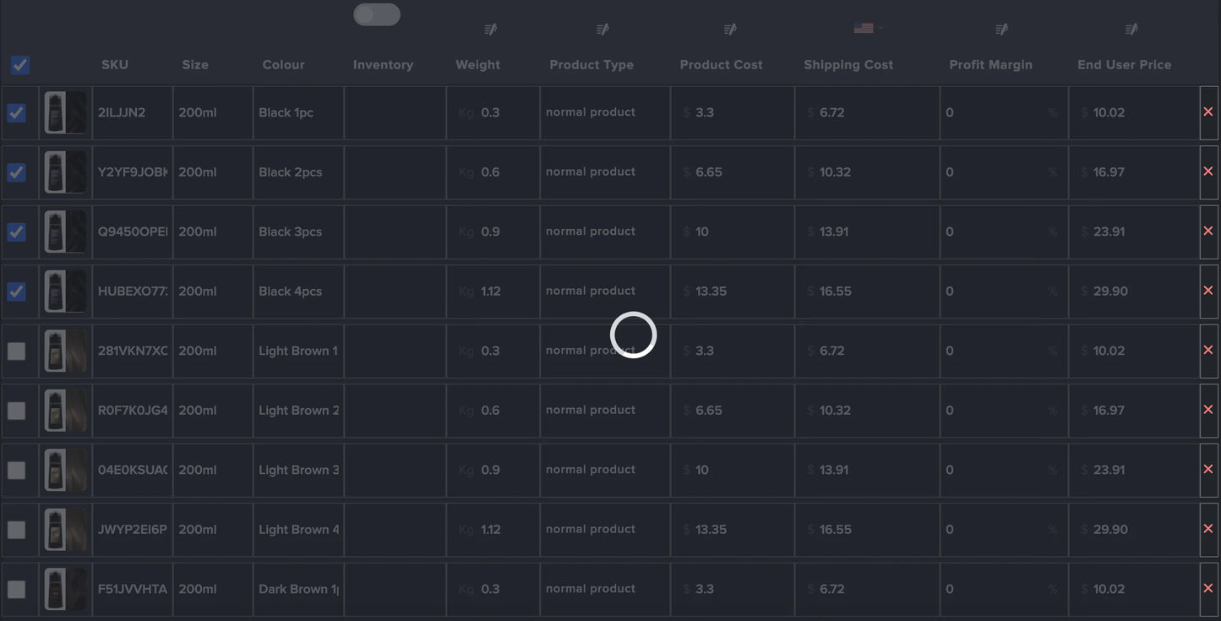
Task: Click the bulk edit icon above Profit Margin
Action: [x=1001, y=30]
